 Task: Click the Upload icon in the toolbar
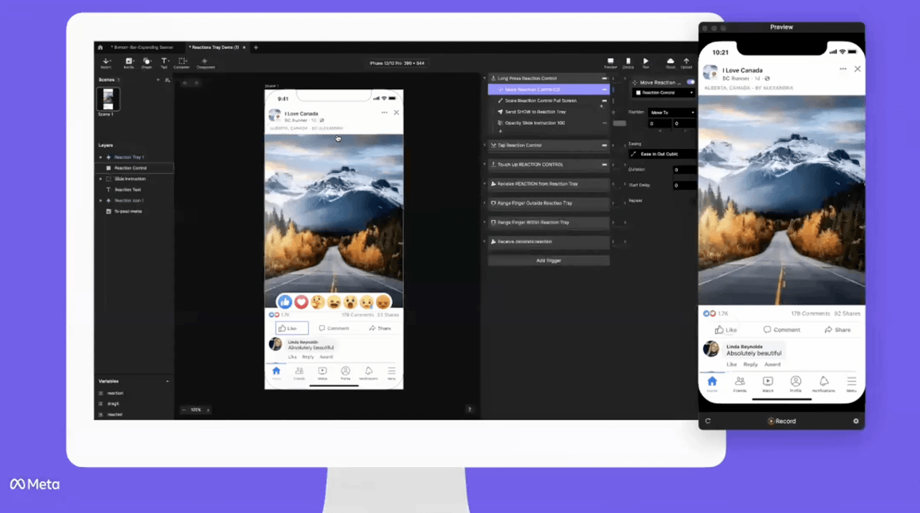[x=686, y=63]
